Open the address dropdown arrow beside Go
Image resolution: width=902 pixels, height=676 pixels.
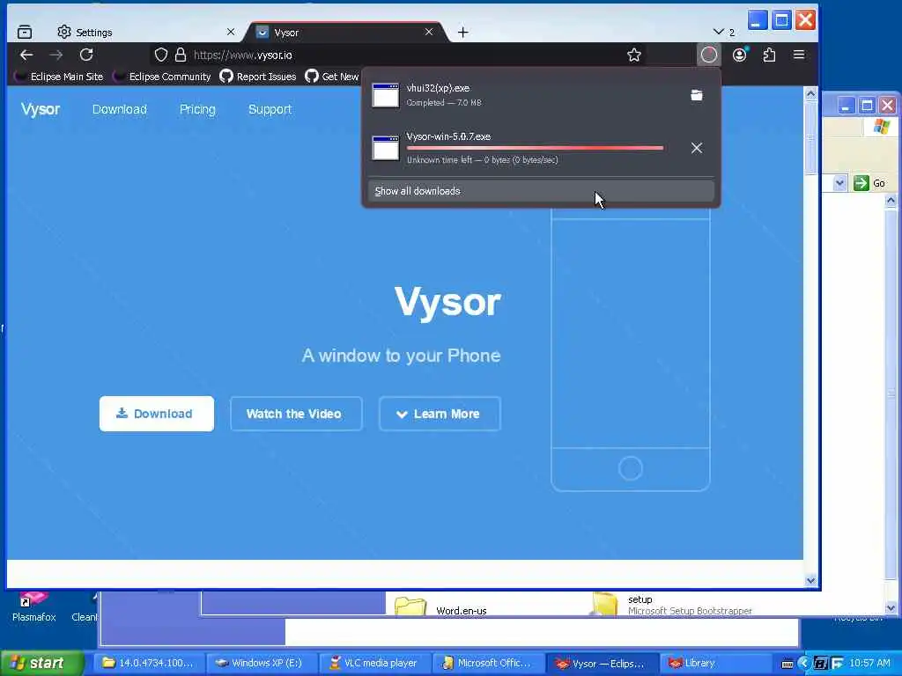pos(839,183)
